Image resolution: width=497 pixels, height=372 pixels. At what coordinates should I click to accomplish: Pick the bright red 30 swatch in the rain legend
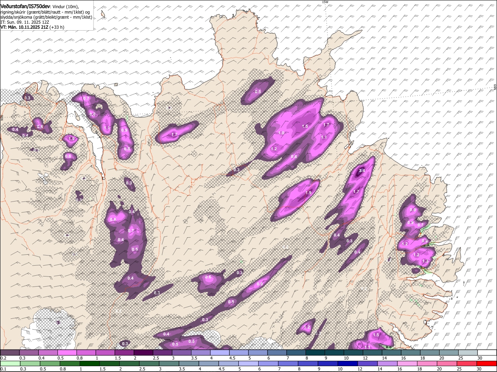point(487,363)
